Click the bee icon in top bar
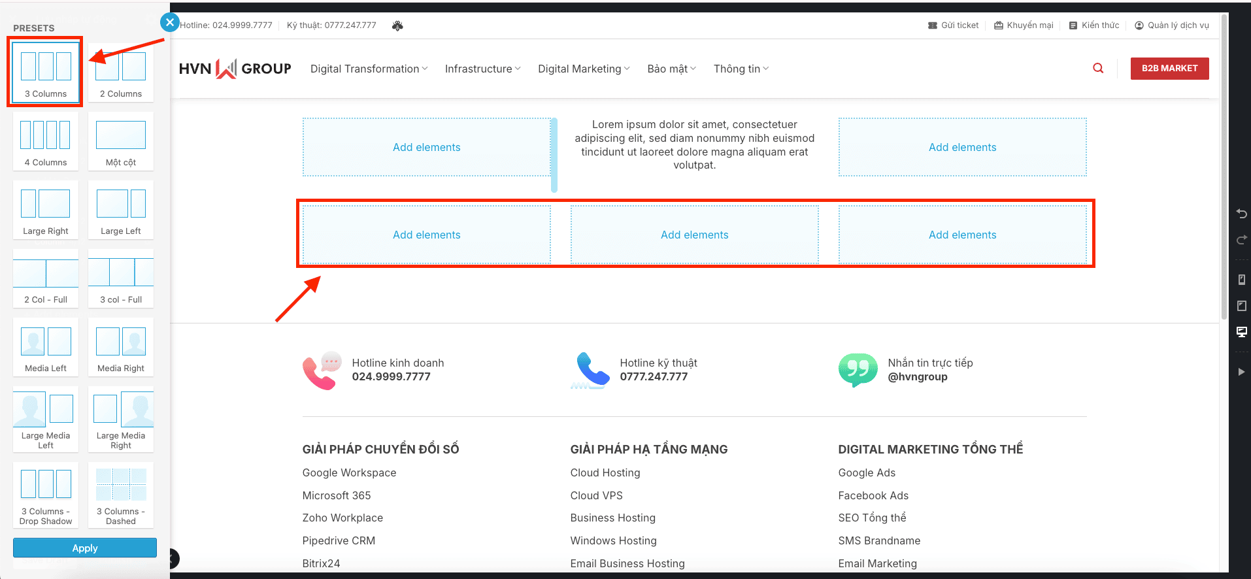This screenshot has width=1251, height=579. [x=397, y=25]
